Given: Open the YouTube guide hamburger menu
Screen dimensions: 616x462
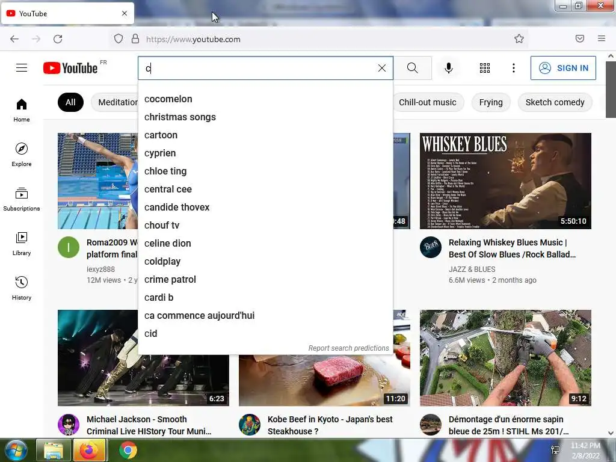Looking at the screenshot, I should (x=22, y=68).
